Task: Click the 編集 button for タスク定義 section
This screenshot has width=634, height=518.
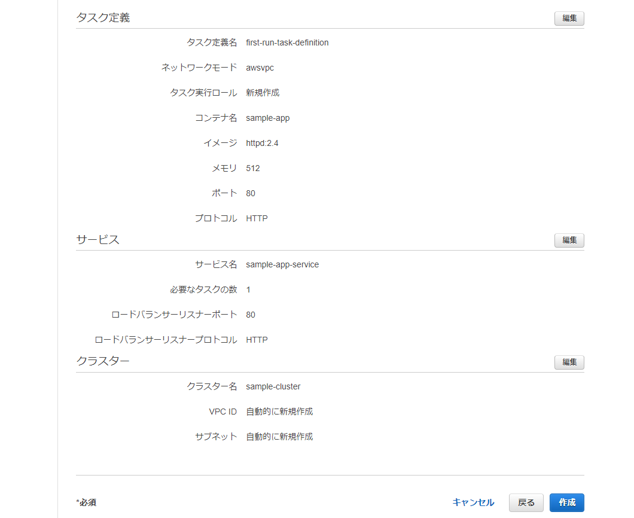Action: pos(569,18)
